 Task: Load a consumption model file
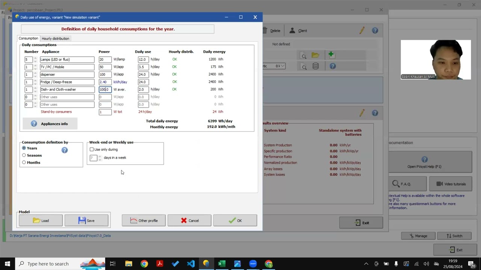click(x=41, y=220)
